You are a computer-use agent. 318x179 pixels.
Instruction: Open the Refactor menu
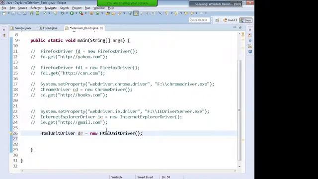click(x=36, y=8)
